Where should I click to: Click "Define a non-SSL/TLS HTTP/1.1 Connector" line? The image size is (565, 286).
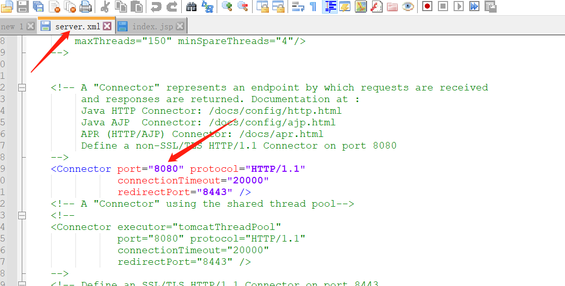pyautogui.click(x=239, y=146)
